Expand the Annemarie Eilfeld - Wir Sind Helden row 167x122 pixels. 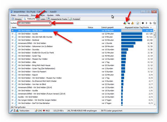tap(13, 43)
